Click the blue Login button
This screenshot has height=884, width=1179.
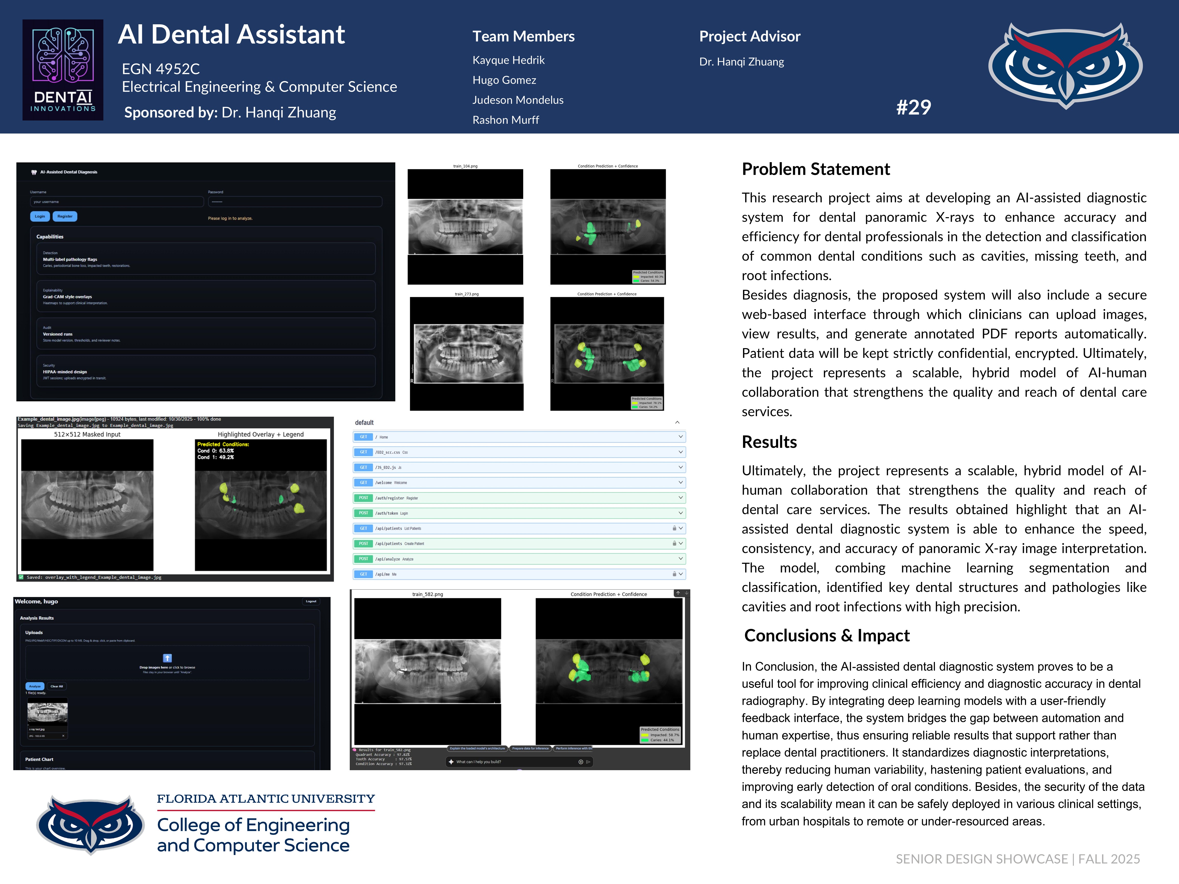[40, 216]
